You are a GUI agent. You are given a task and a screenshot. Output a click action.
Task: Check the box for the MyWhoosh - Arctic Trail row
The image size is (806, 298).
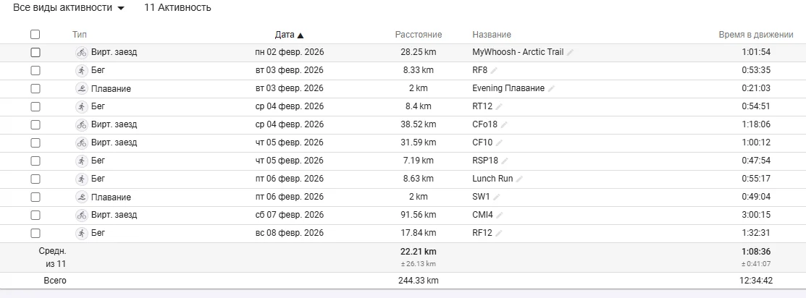[35, 52]
